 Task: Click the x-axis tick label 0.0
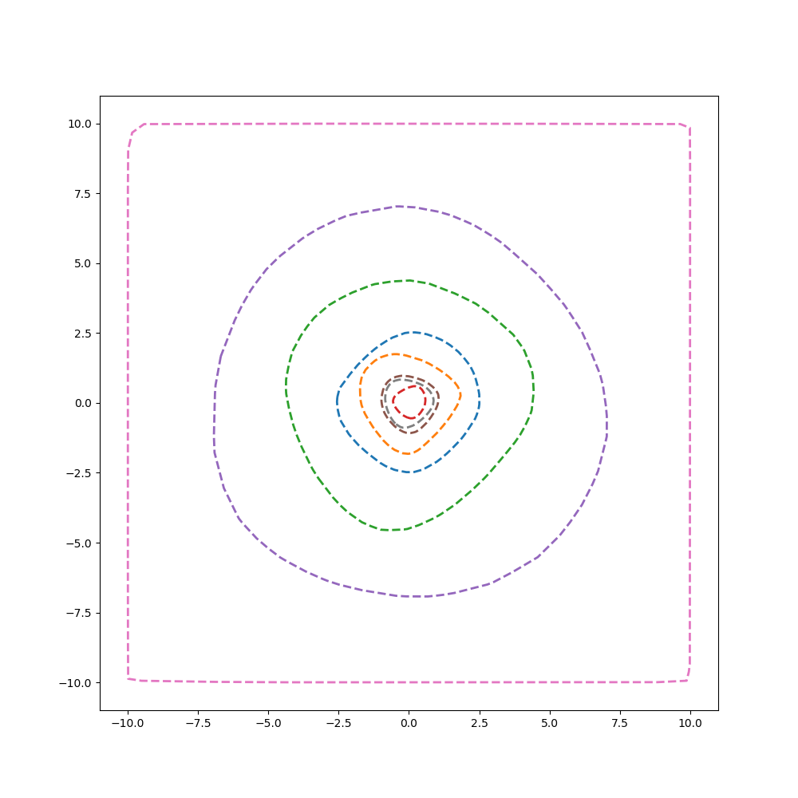(x=409, y=723)
